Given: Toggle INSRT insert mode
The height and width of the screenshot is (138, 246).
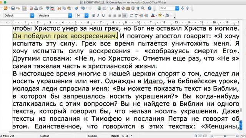Looking at the screenshot, I should pyautogui.click(x=115, y=136).
